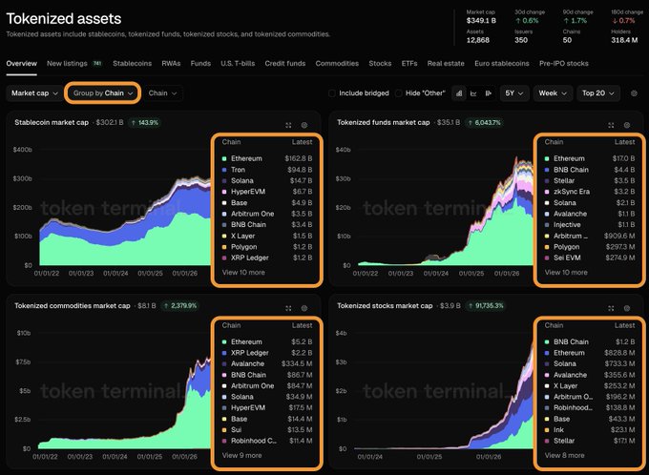The height and width of the screenshot is (475, 649).
Task: Click View 9 more in commodities legend
Action: (x=241, y=455)
